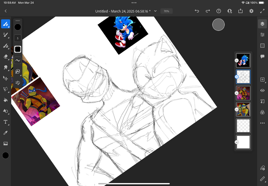Open the Precision grid panel
The height and width of the screenshot is (186, 268).
(262, 46)
